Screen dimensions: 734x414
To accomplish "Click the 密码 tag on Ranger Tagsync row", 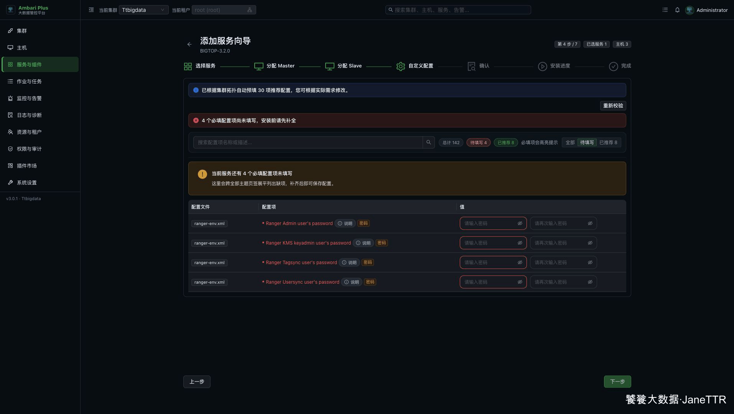I will pos(368,263).
